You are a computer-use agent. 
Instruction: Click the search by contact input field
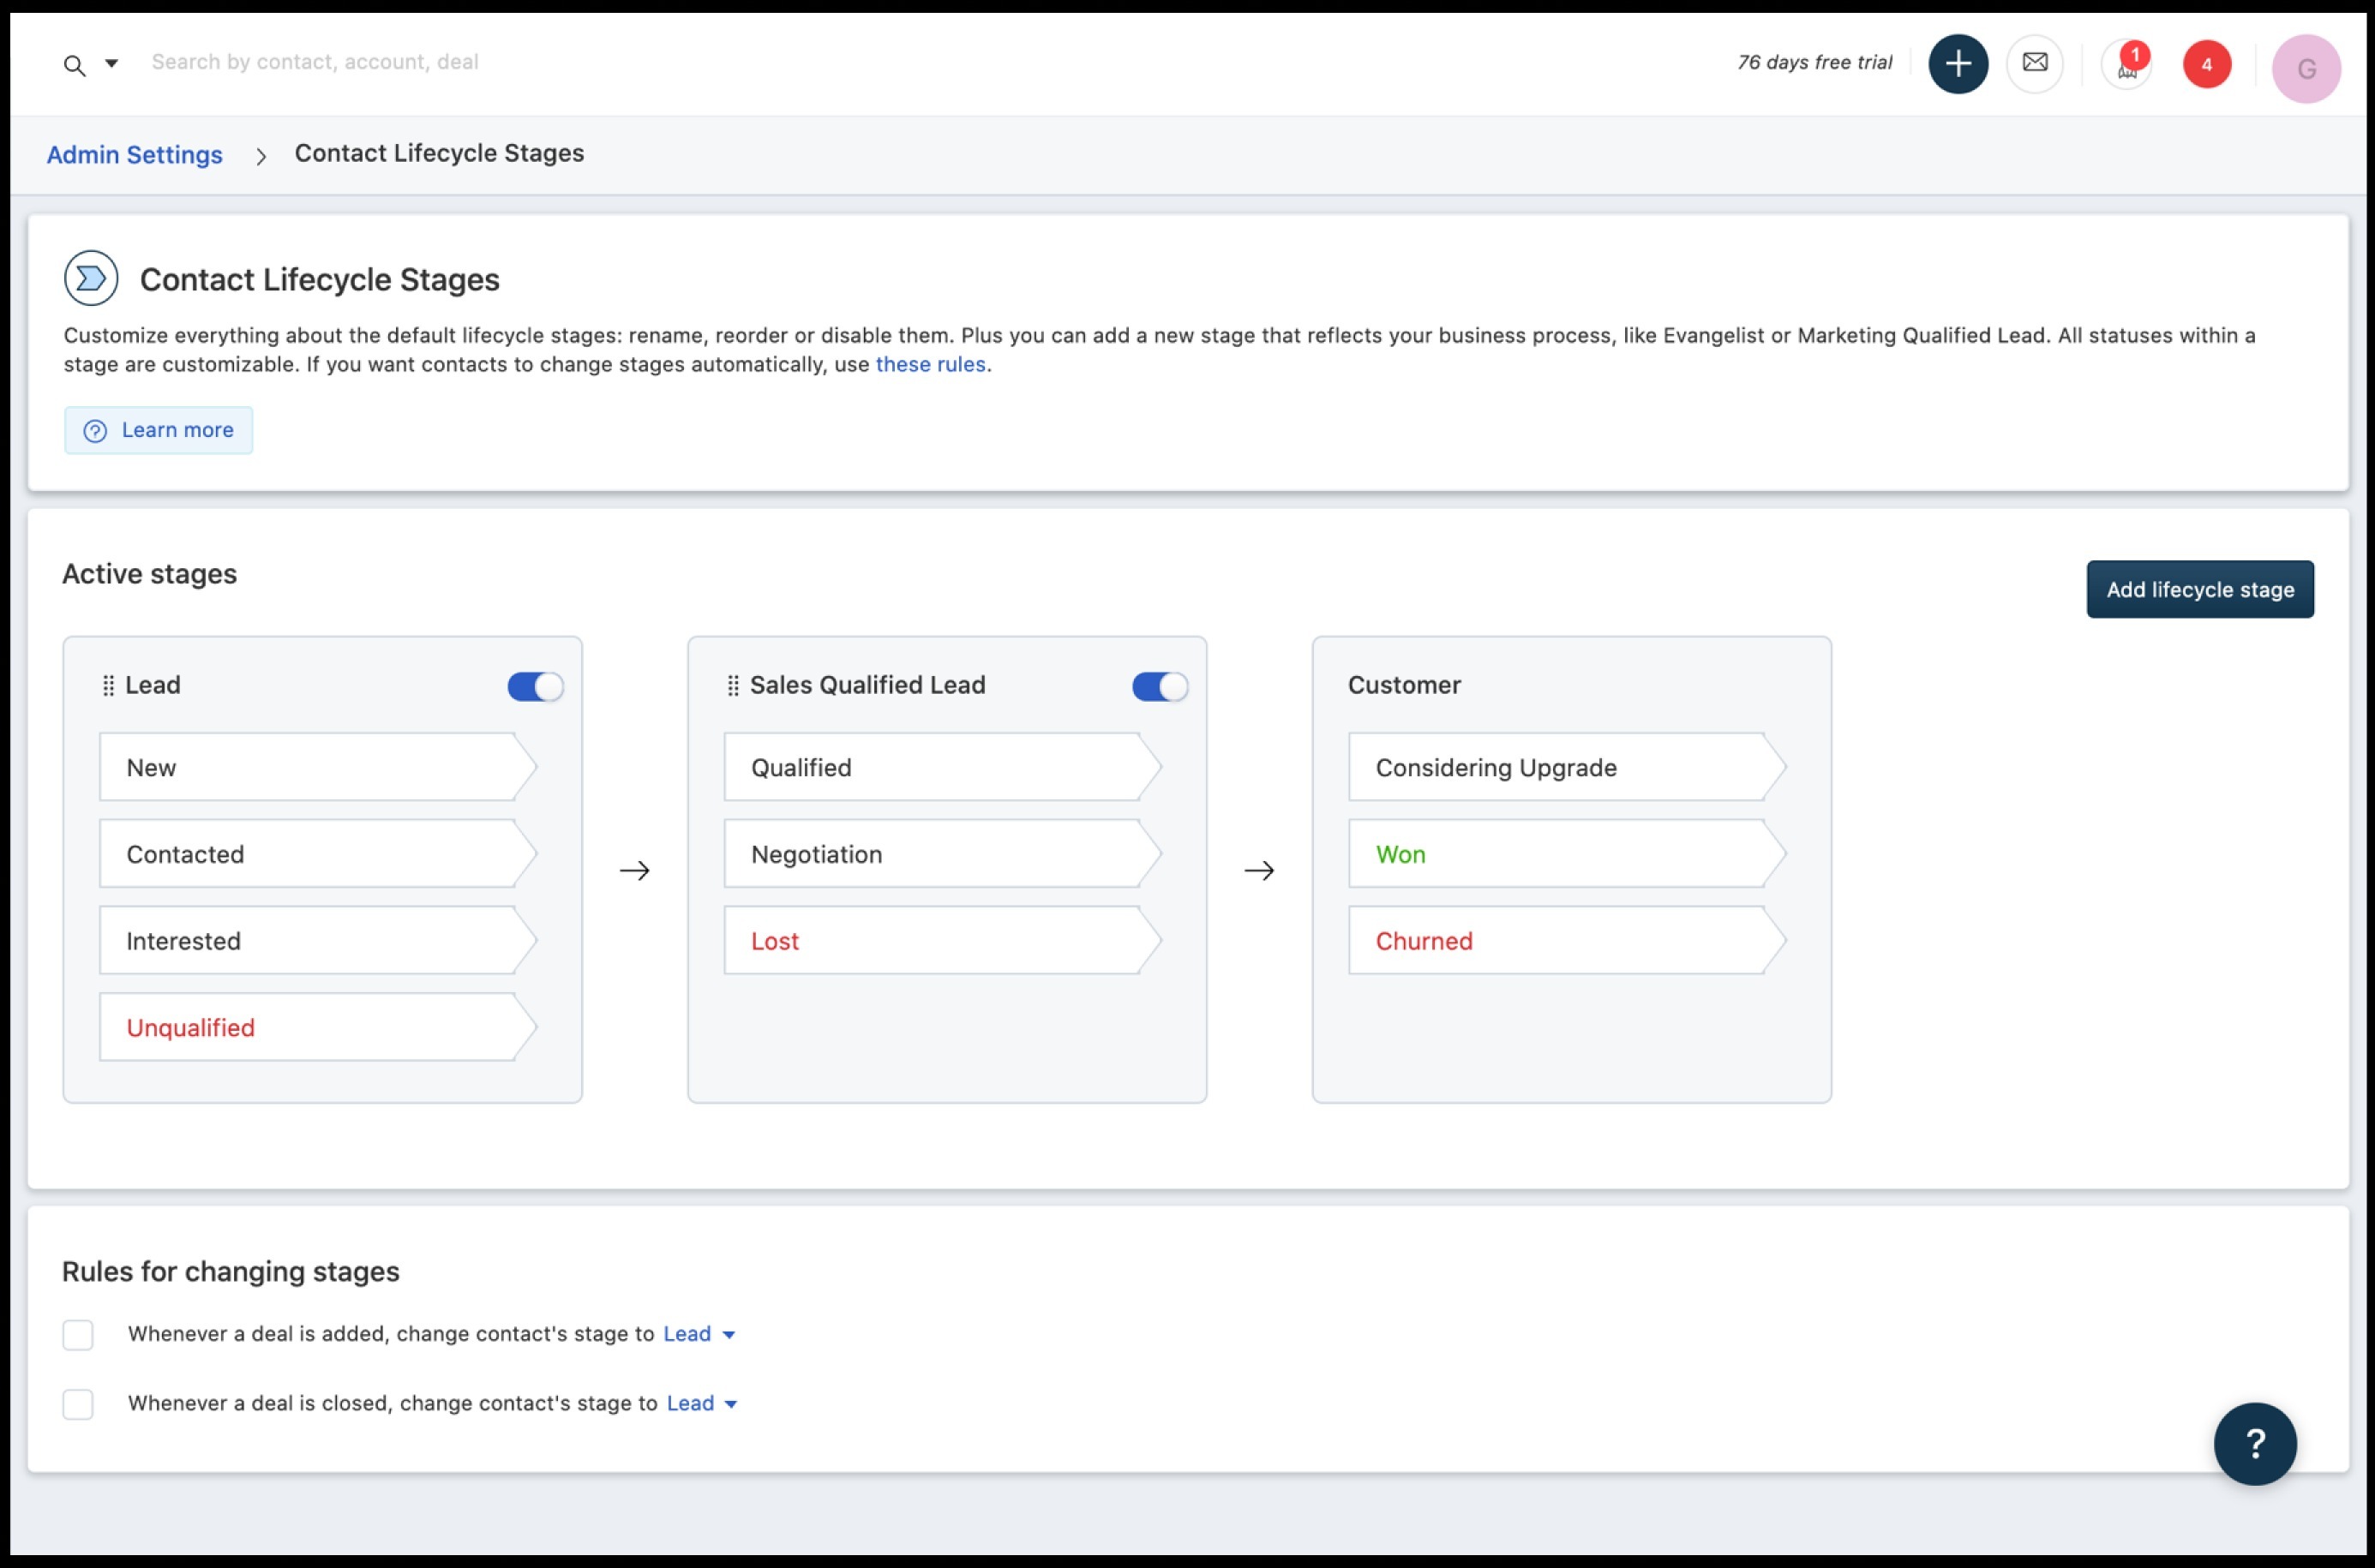[315, 62]
